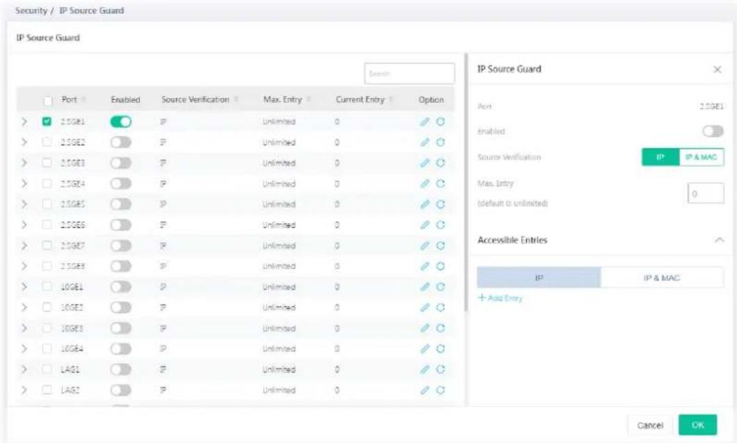
Task: Click the reset icon for port 2.5GE2
Action: pos(441,143)
